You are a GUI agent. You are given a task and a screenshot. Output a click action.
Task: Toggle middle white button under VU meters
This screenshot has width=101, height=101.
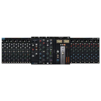(63, 45)
